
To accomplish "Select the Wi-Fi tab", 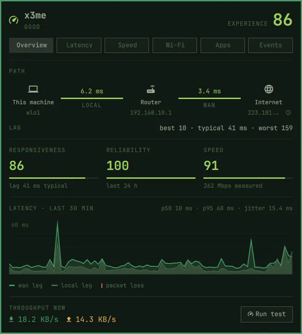I will pos(175,45).
